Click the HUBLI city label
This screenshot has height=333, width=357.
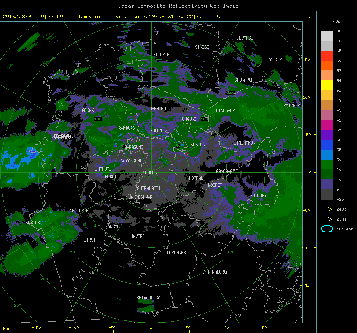[110, 176]
